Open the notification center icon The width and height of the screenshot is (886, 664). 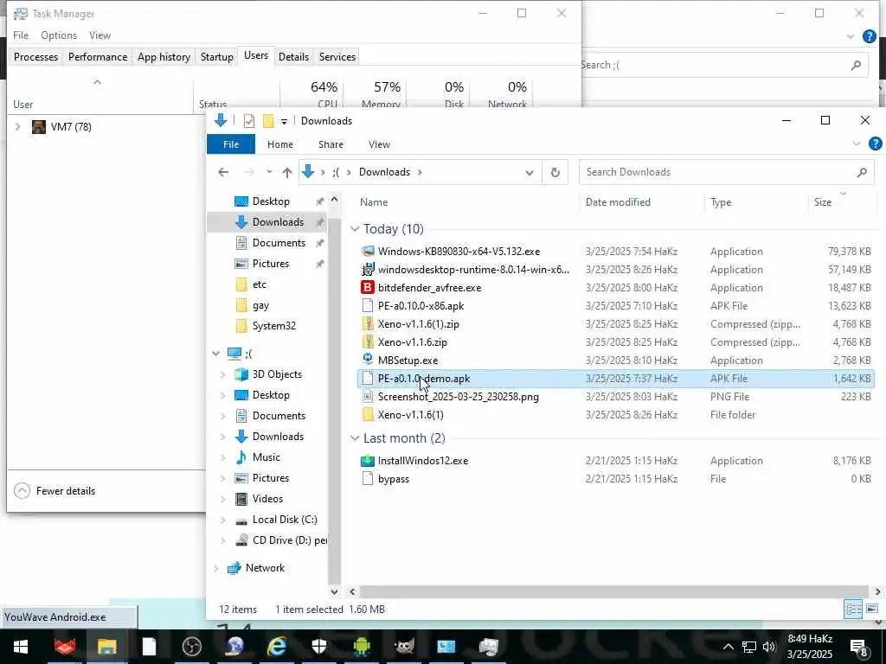(859, 647)
